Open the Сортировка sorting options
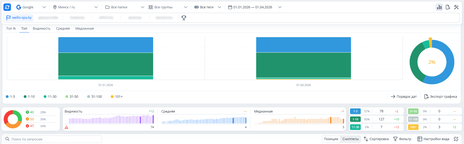The height and width of the screenshot is (144, 464). 376,139
